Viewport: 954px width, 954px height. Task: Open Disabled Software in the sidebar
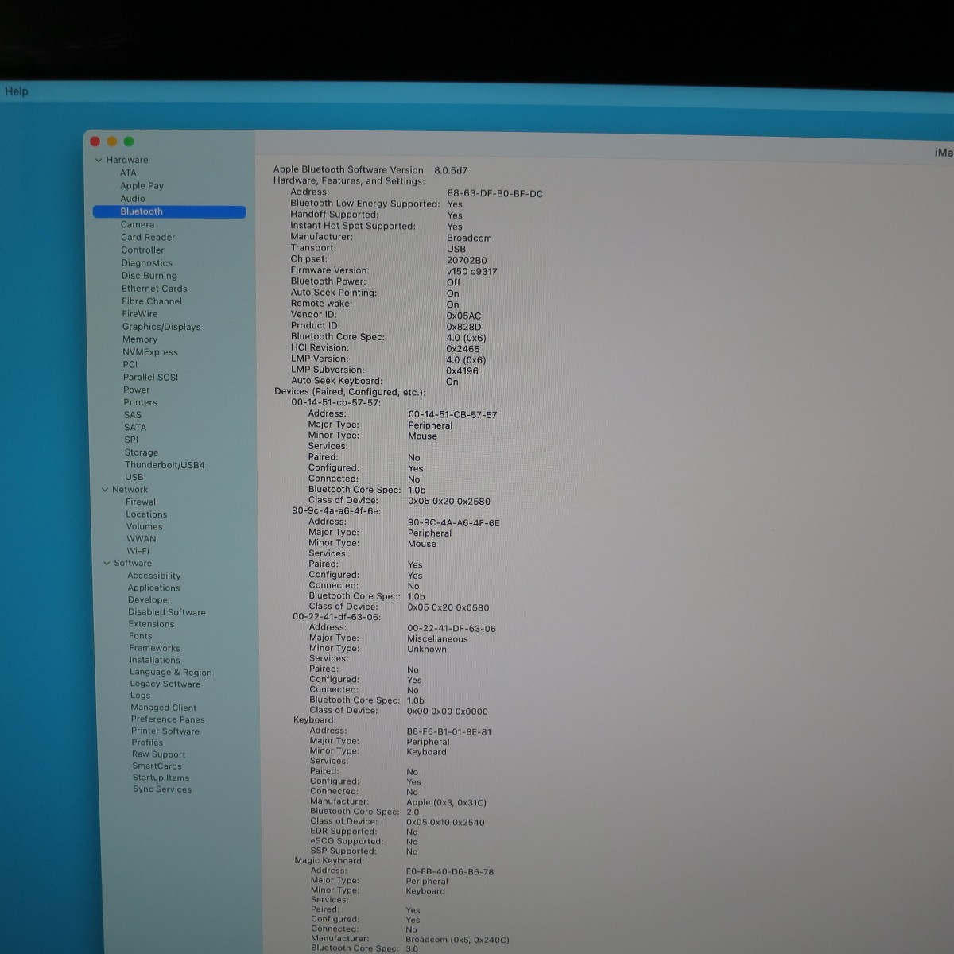[x=167, y=612]
